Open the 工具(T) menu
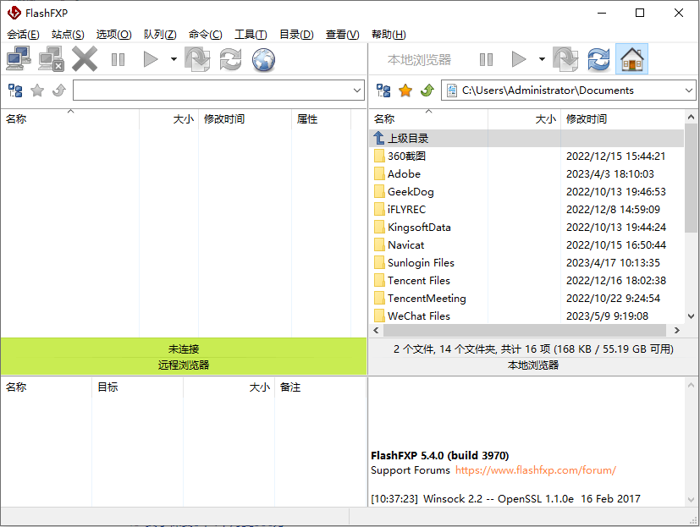 (251, 35)
